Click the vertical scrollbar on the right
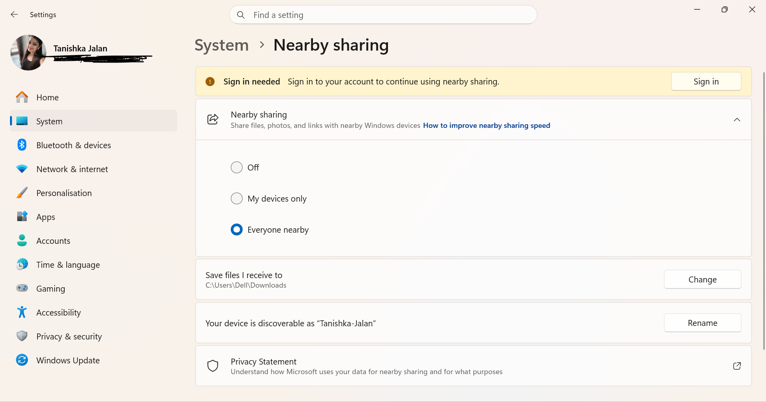Screen dimensions: 766x402 (764, 211)
